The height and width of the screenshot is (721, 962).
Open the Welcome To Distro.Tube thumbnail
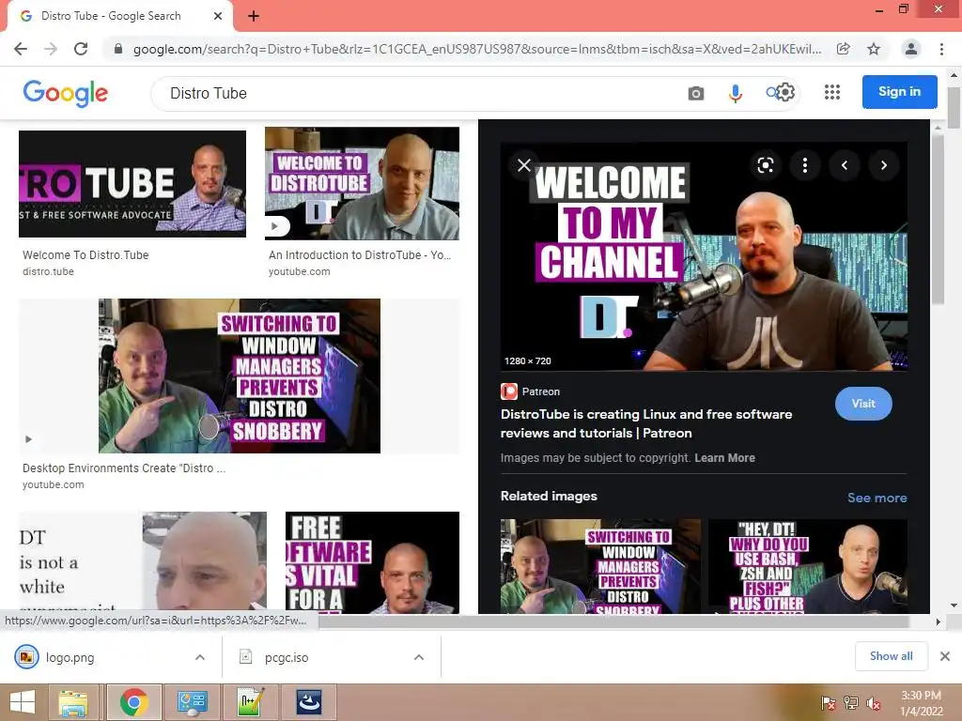tap(132, 183)
